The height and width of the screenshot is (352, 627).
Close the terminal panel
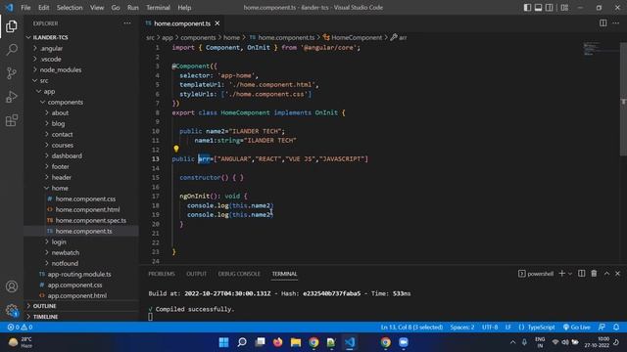pyautogui.click(x=617, y=274)
